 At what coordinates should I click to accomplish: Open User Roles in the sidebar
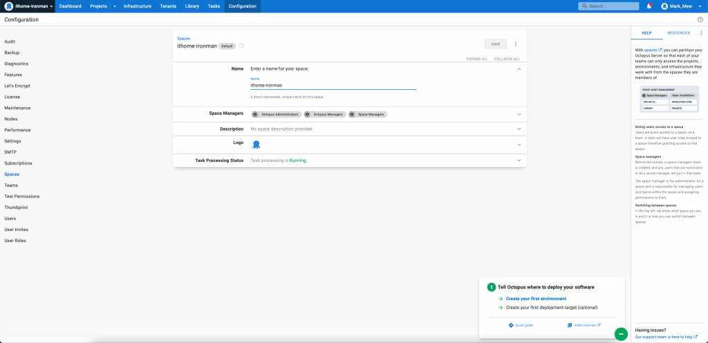click(x=15, y=241)
